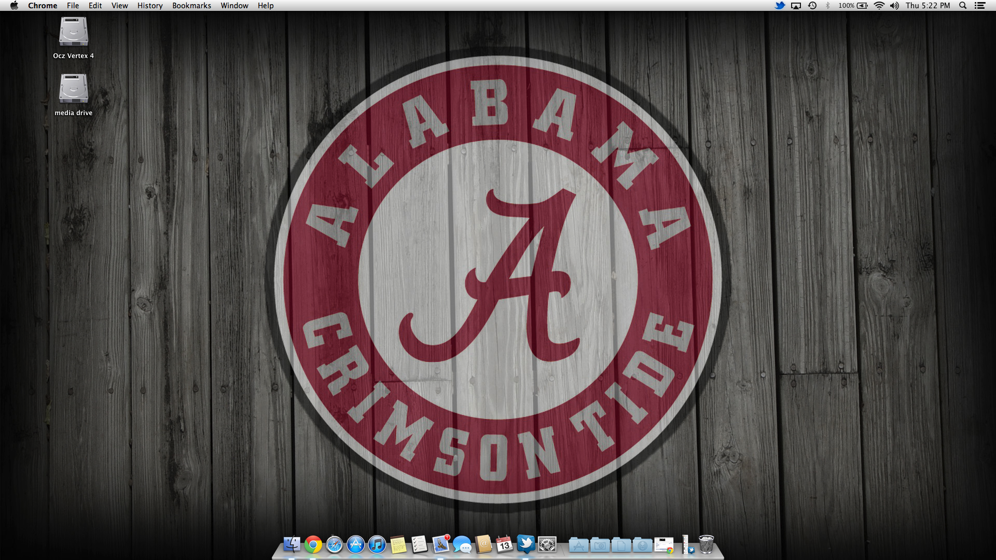Open the Trash in the Dock
Image resolution: width=996 pixels, height=560 pixels.
click(x=707, y=544)
